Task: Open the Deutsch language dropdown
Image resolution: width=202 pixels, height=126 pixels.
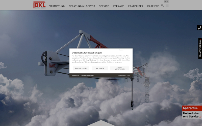Action: pyautogui.click(x=124, y=50)
